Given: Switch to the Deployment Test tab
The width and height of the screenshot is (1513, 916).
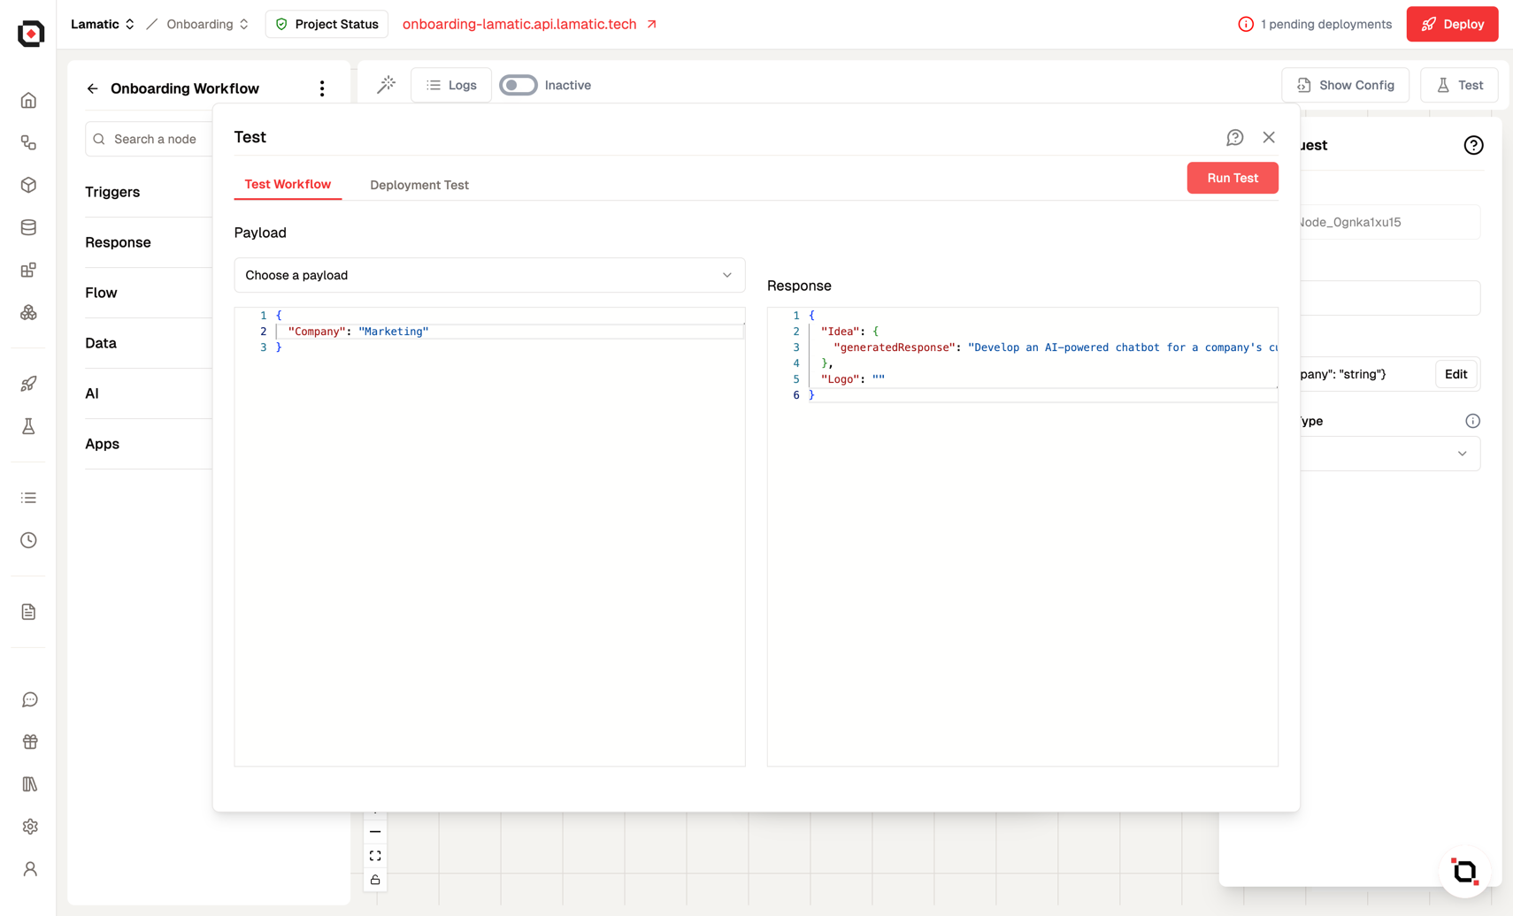Looking at the screenshot, I should pos(419,185).
